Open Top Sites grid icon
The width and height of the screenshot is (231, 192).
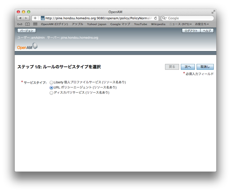(x=35, y=24)
